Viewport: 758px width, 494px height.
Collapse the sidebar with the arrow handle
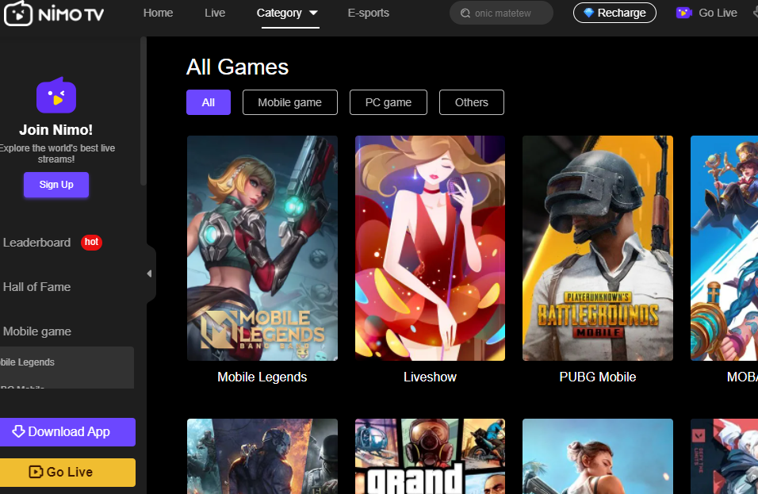(x=149, y=274)
